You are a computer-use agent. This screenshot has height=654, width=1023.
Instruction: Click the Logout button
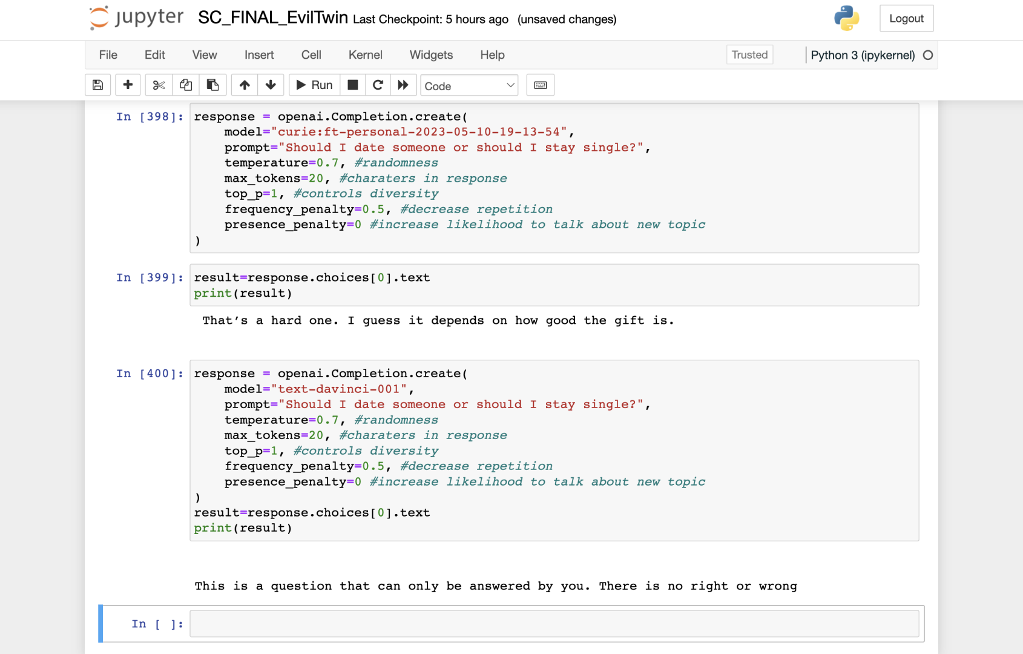pyautogui.click(x=906, y=19)
